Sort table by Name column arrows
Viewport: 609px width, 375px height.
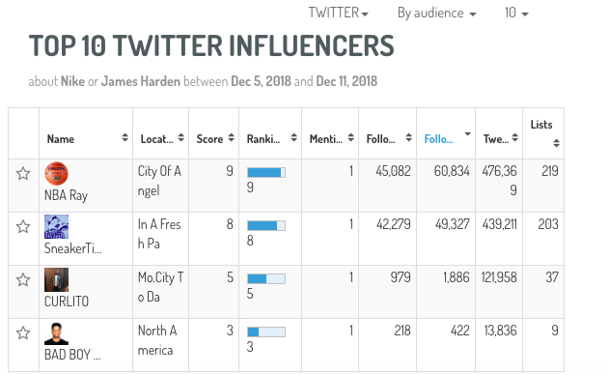point(125,137)
